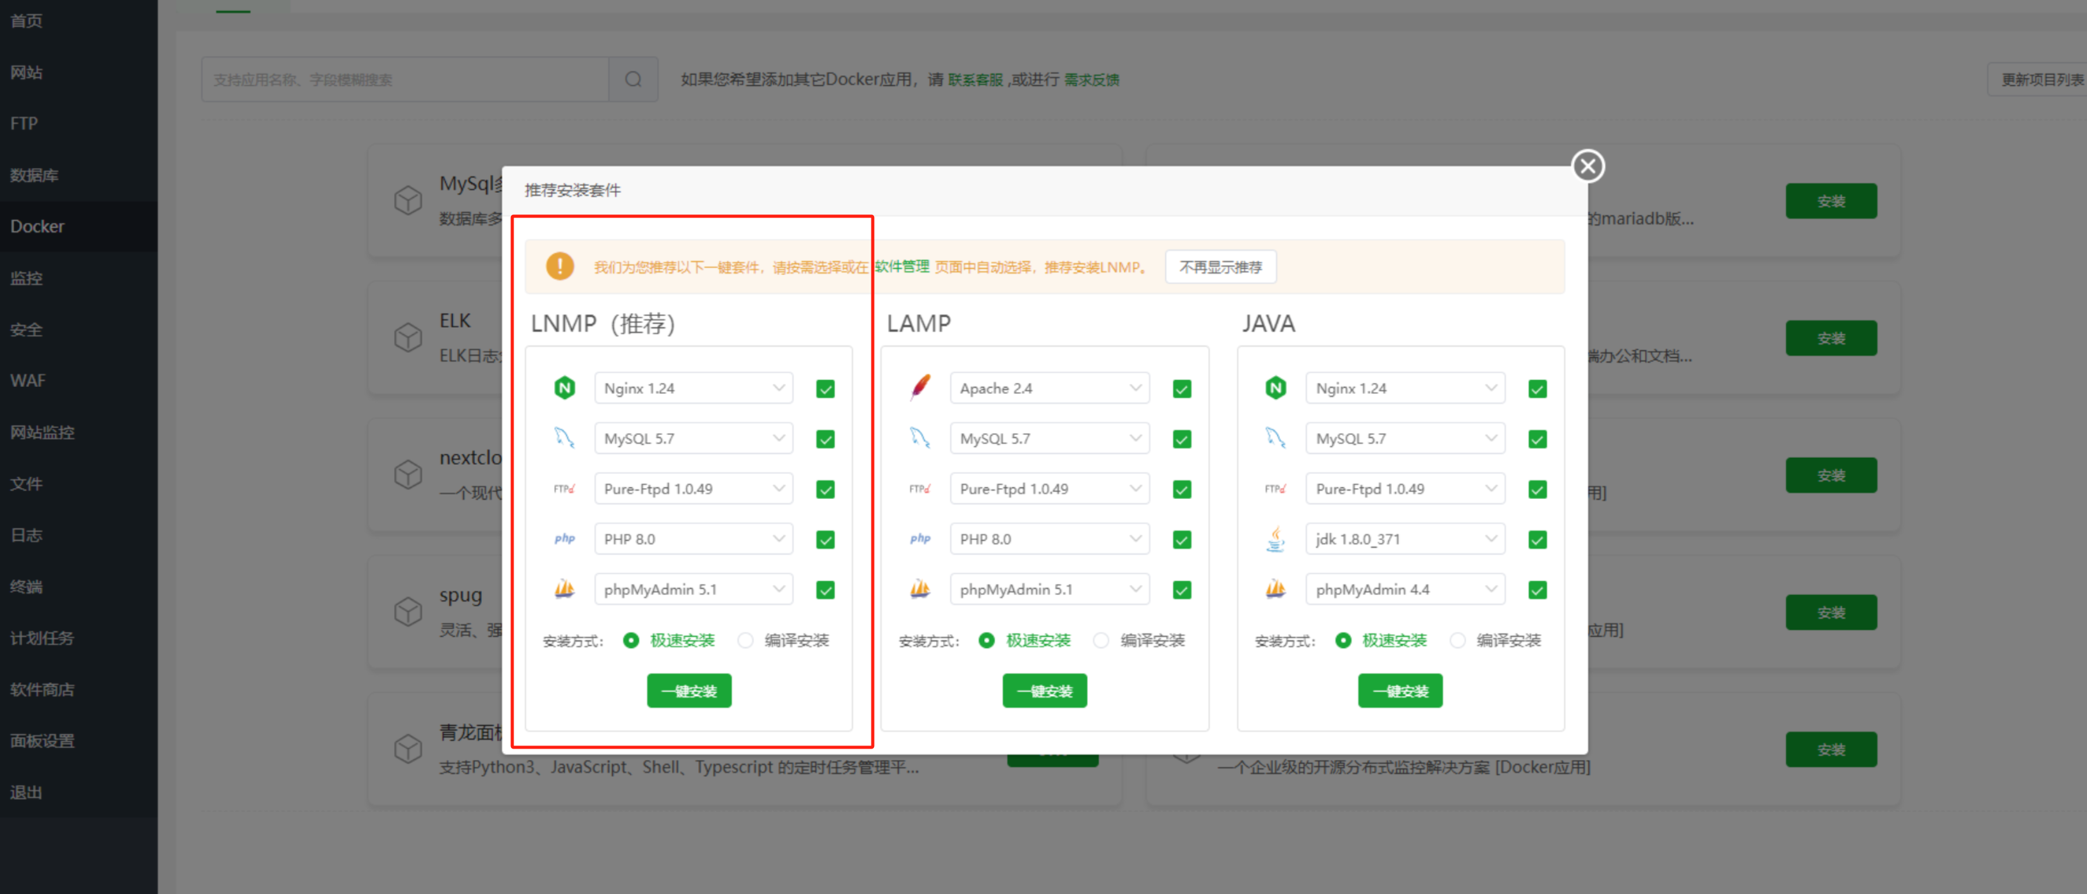Uncheck the LNMP MySQL 5.7 checkbox
2087x894 pixels.
825,439
